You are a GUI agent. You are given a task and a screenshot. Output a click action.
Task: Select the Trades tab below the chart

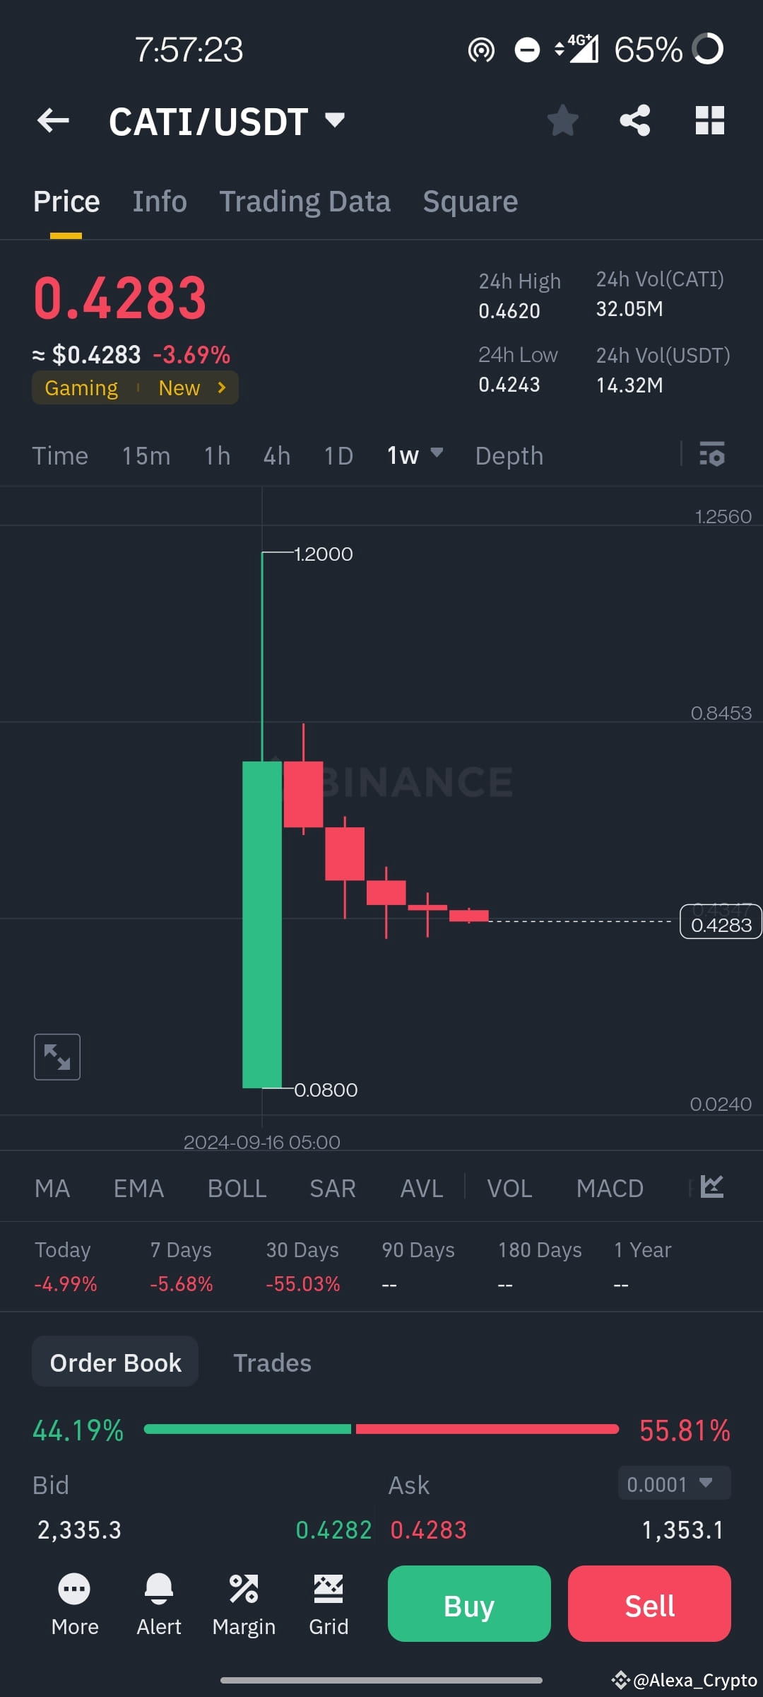click(x=273, y=1362)
